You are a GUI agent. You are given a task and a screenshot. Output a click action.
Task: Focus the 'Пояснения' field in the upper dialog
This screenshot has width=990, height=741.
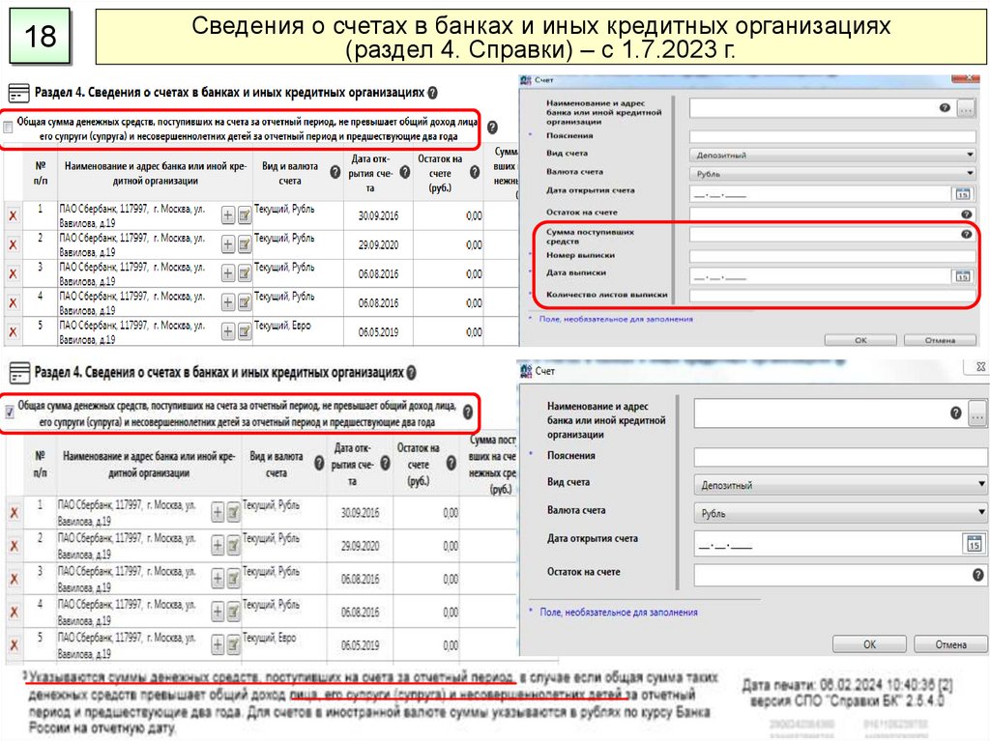(832, 135)
